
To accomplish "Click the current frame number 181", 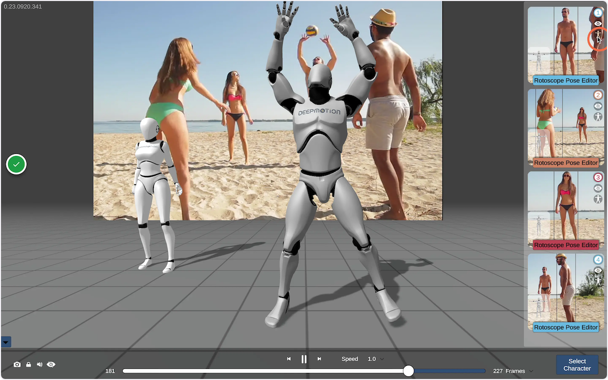I will point(110,371).
